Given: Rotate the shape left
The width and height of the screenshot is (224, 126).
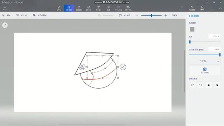Looking at the screenshot, I should tap(192, 85).
